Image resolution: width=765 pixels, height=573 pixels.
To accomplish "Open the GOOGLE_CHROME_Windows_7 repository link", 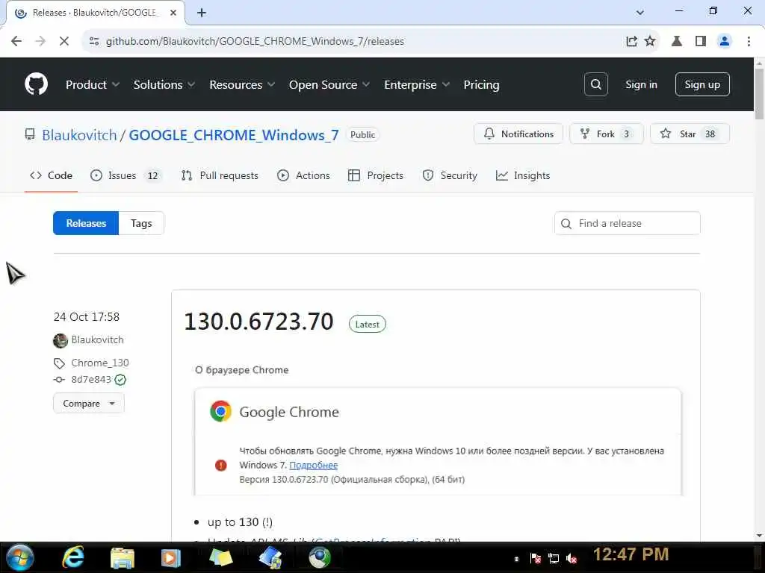I will coord(234,135).
